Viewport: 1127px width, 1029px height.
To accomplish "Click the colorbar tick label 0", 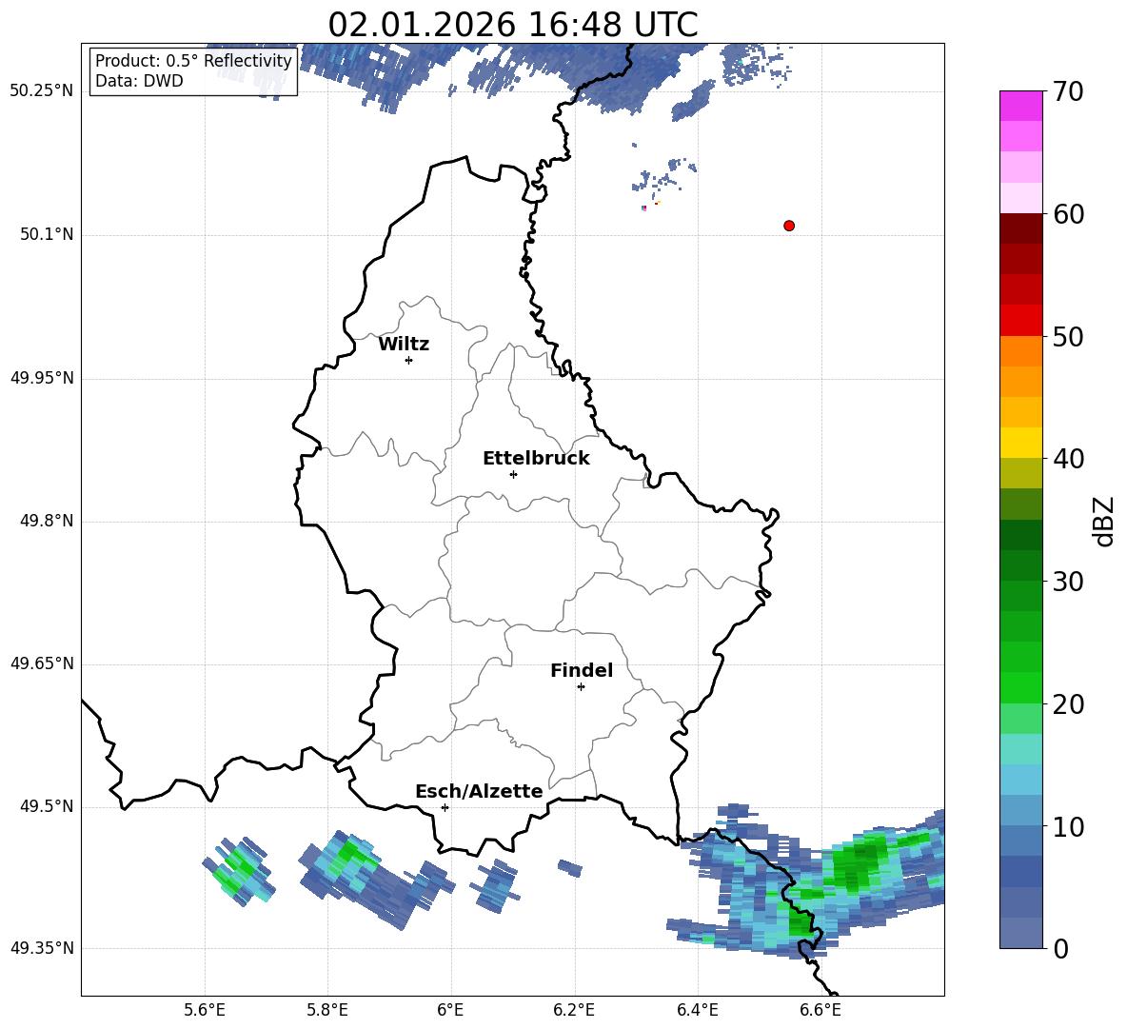I will 1061,948.
